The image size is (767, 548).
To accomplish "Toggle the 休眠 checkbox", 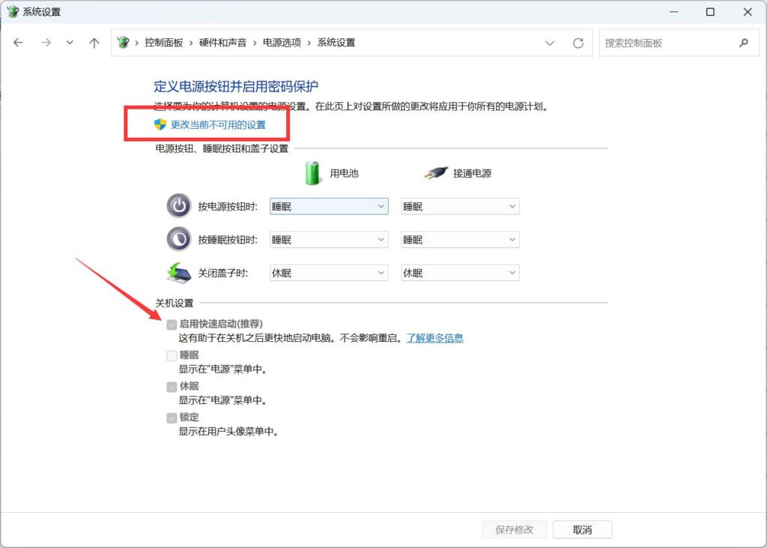I will click(x=172, y=387).
